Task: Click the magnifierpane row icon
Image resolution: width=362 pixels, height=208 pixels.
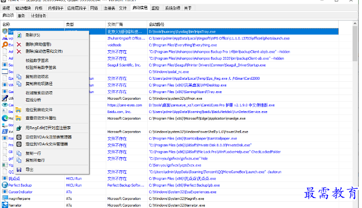Action: point(5,199)
